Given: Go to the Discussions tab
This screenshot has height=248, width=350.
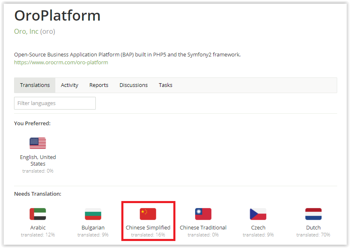Looking at the screenshot, I should tap(133, 85).
